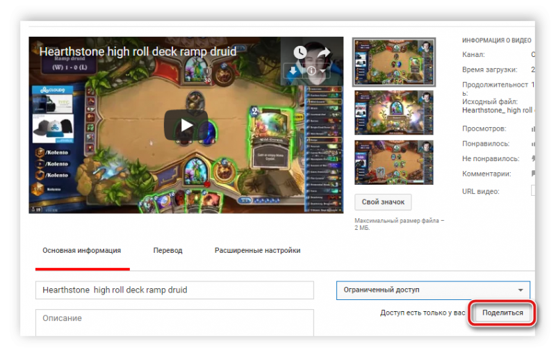
Task: Click the 'Канал:' label
Action: (x=473, y=55)
